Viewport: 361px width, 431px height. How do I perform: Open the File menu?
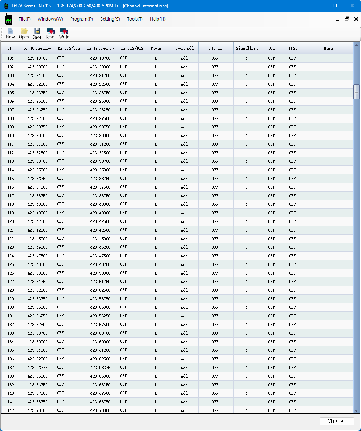click(x=24, y=19)
